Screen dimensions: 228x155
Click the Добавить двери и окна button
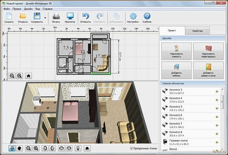click(208, 70)
